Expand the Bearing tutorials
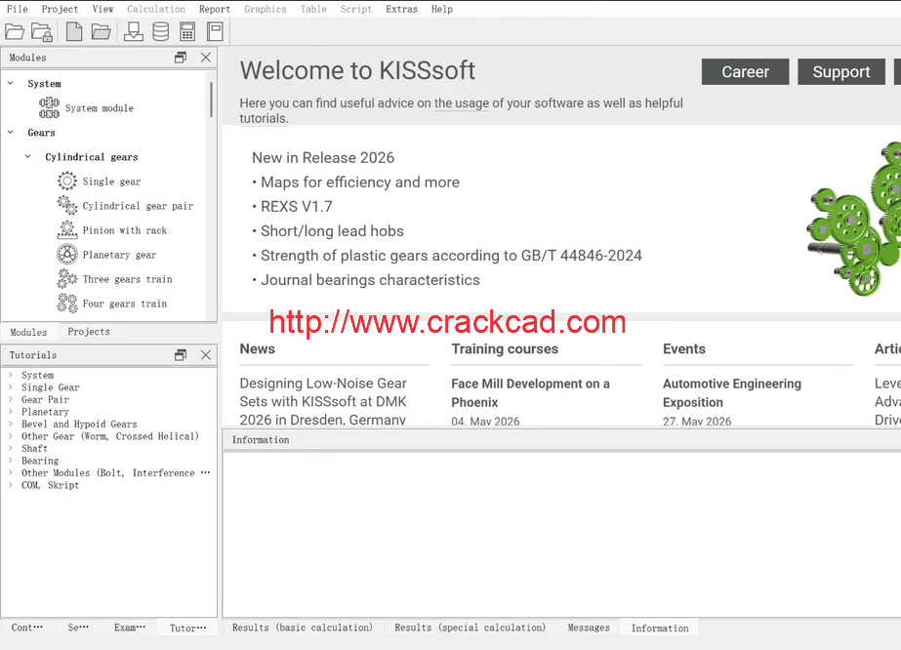 click(x=11, y=461)
